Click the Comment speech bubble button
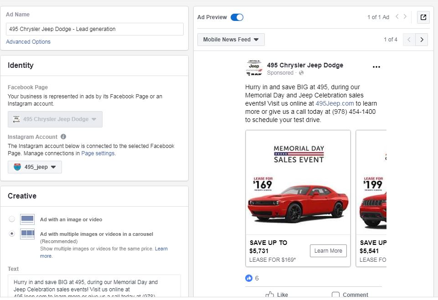Screen dimensions: 438x300 350,295
